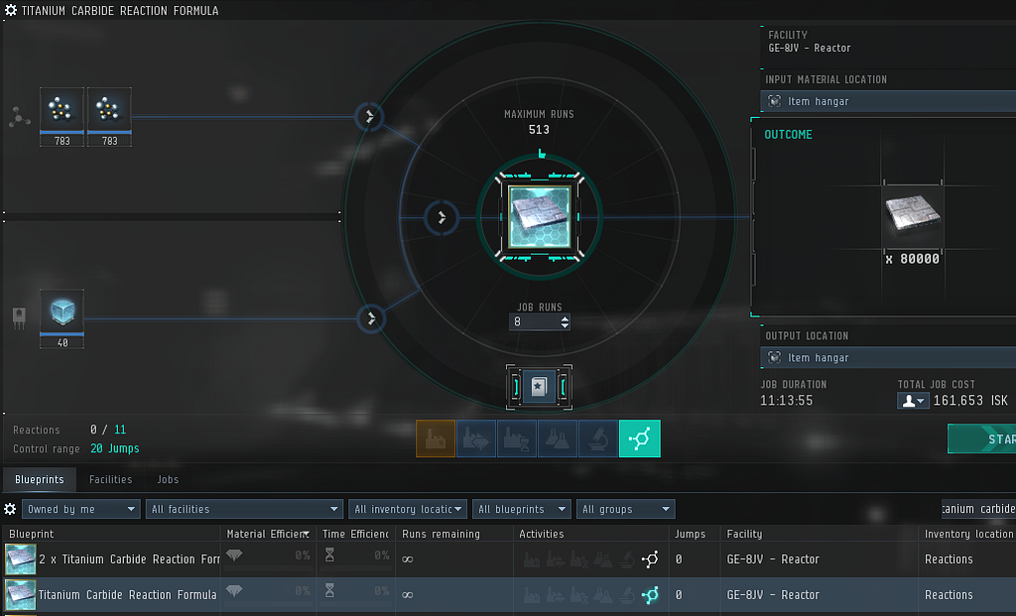Sort by the Time Efficiency column header
The width and height of the screenshot is (1016, 616).
point(356,534)
